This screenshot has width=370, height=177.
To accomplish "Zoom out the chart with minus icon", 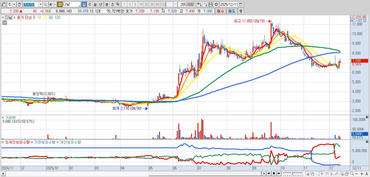I will tap(357, 174).
